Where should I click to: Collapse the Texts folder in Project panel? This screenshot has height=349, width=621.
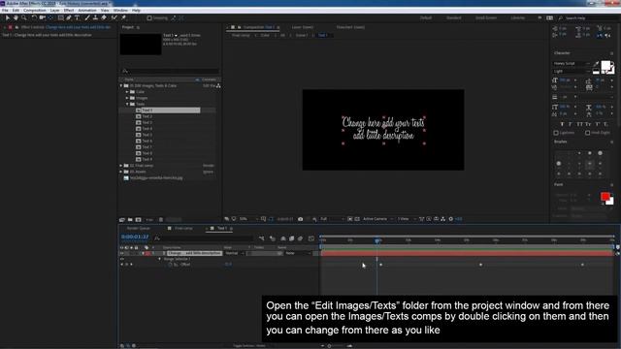pos(127,104)
